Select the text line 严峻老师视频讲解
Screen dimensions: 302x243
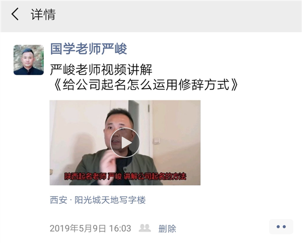pyautogui.click(x=101, y=70)
